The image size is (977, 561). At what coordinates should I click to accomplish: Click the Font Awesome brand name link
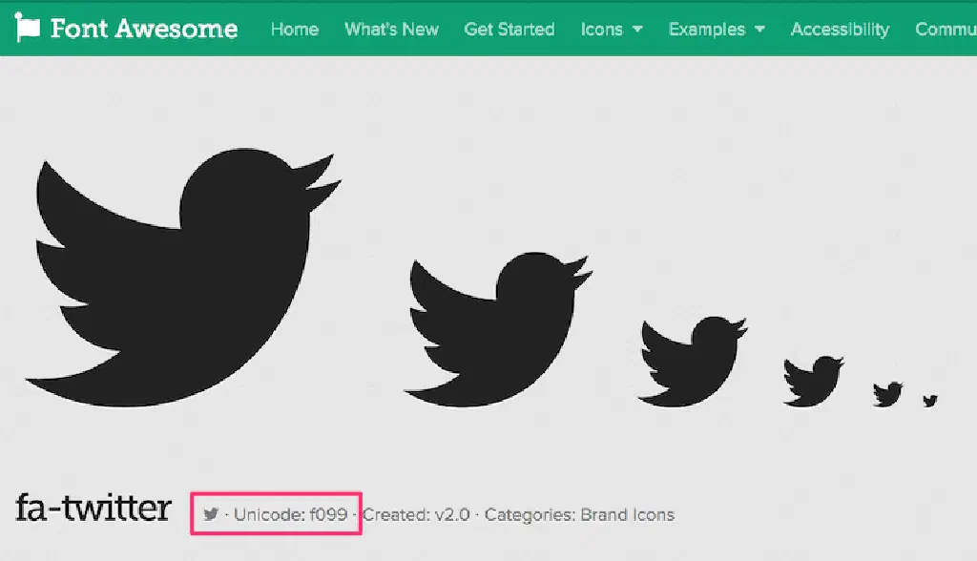[143, 29]
